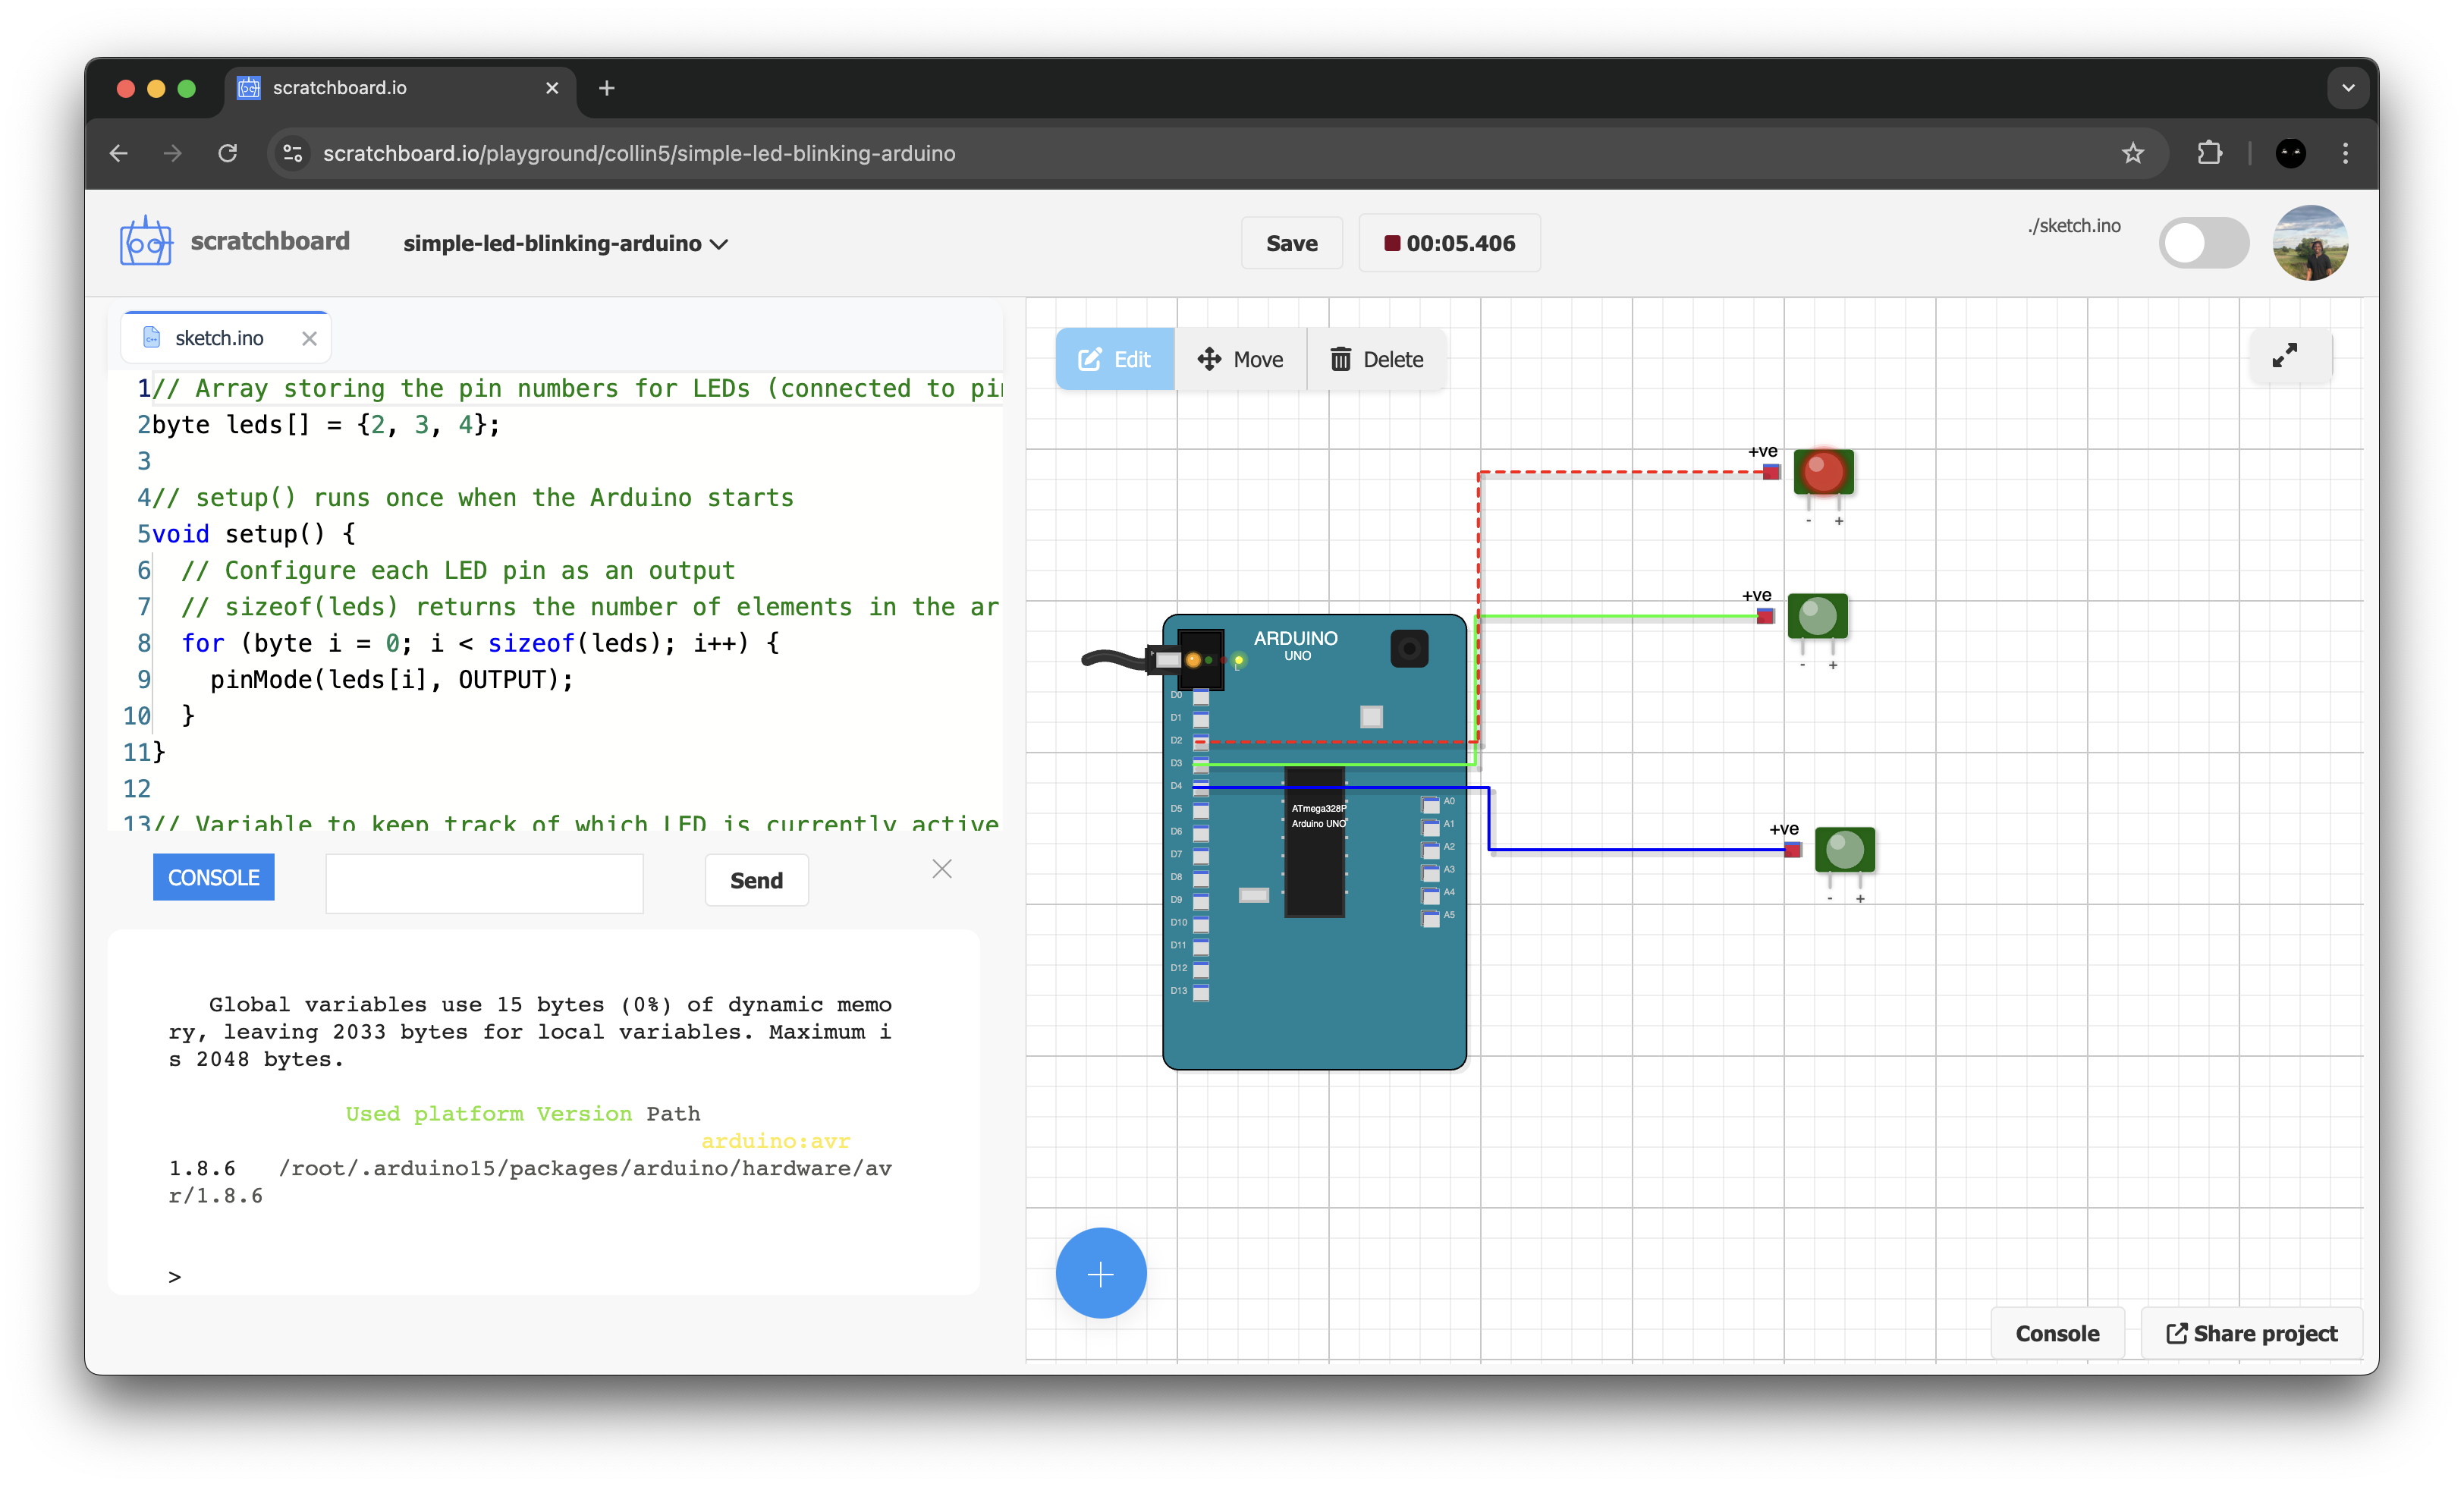
Task: Click the CONSOLE button
Action: coord(213,877)
